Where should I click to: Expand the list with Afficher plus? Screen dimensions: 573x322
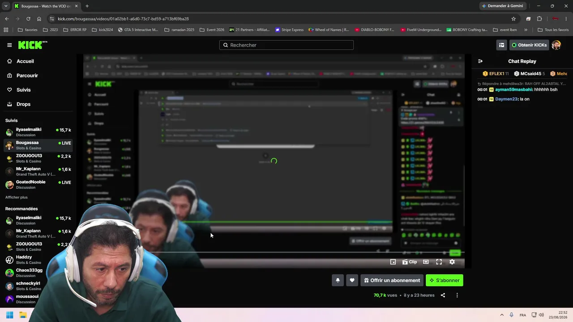pyautogui.click(x=17, y=197)
